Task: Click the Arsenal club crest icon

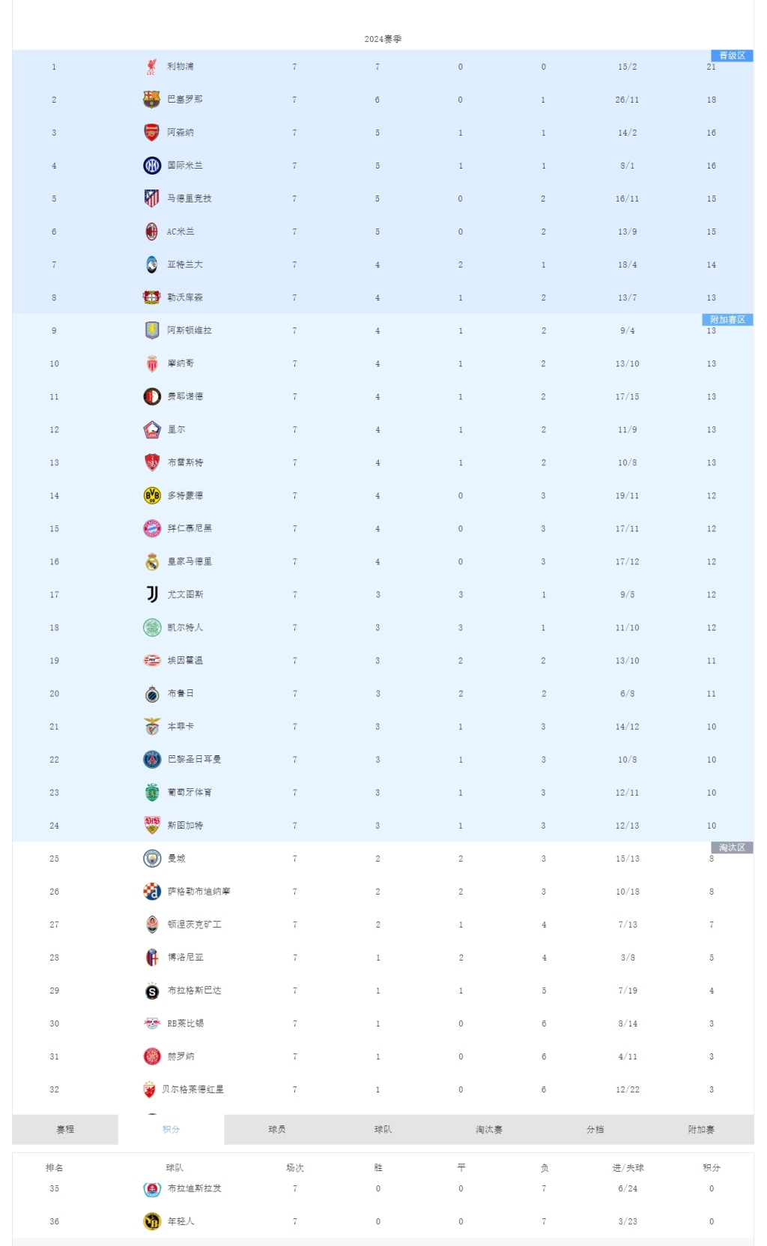Action: (x=152, y=133)
